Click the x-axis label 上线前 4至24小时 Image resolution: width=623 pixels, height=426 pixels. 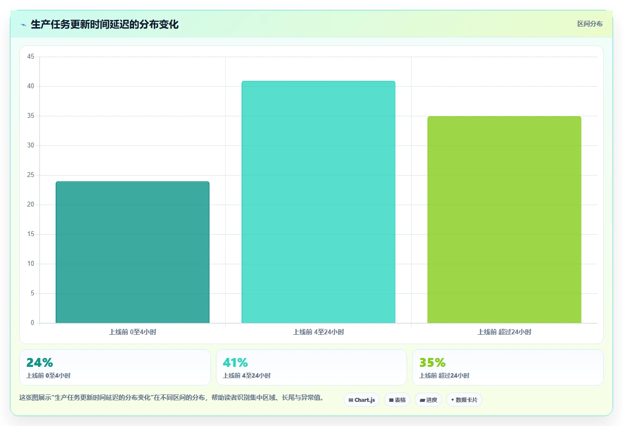318,332
